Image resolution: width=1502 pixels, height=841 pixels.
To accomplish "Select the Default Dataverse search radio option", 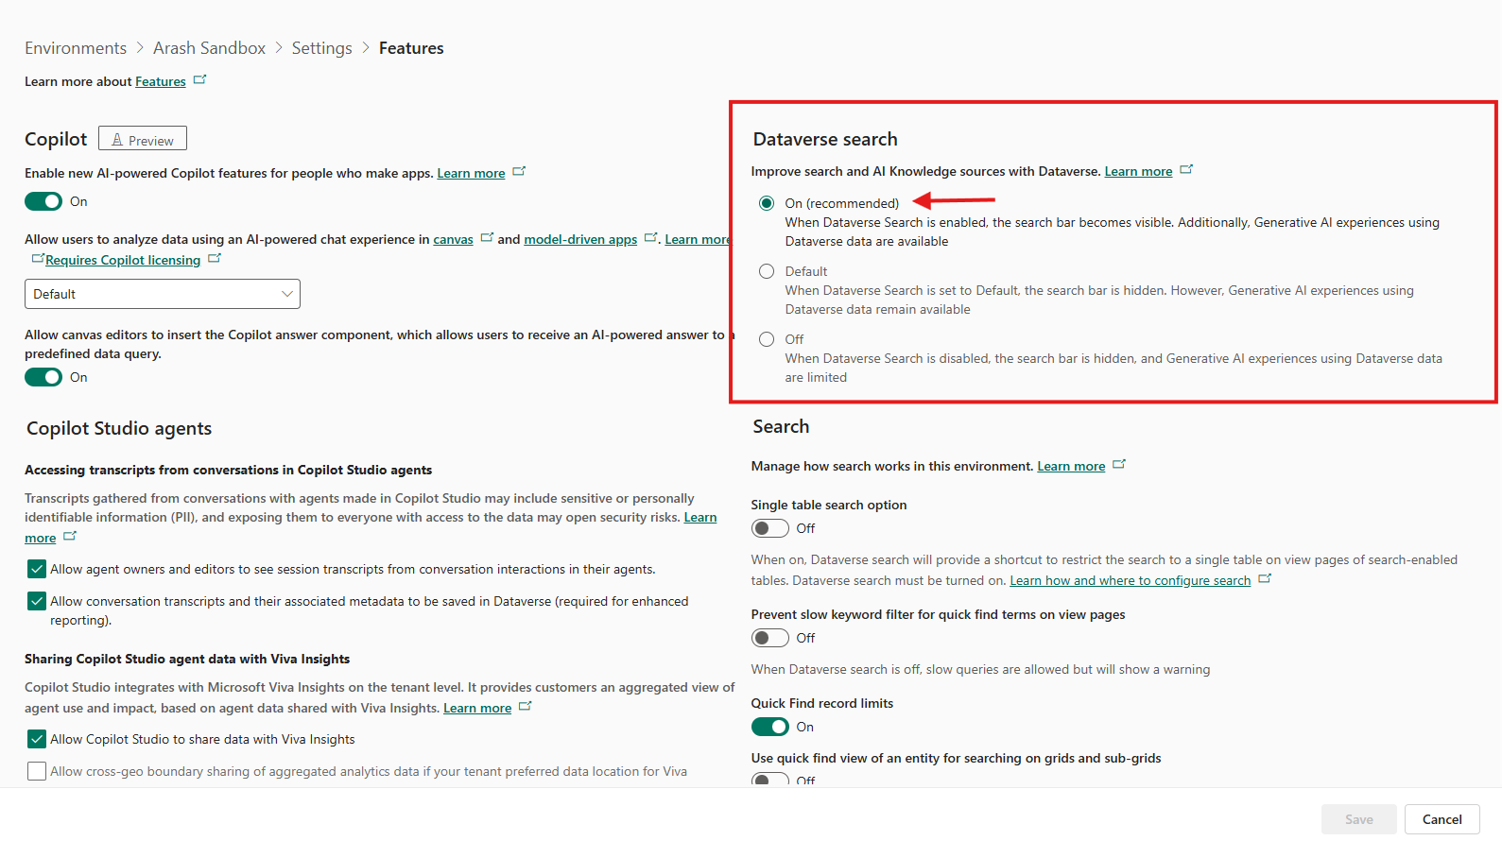I will [767, 271].
